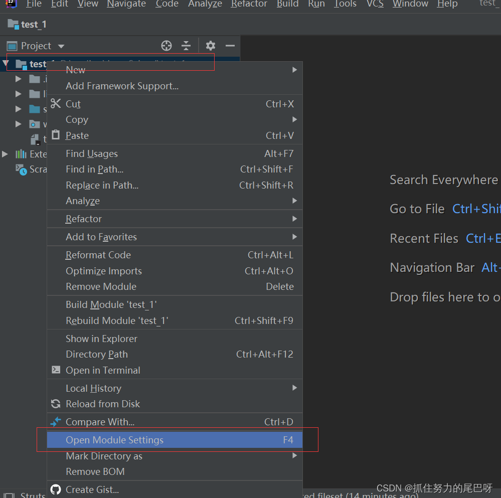The width and height of the screenshot is (501, 498).
Task: Click the Cut scissors icon
Action: (56, 103)
